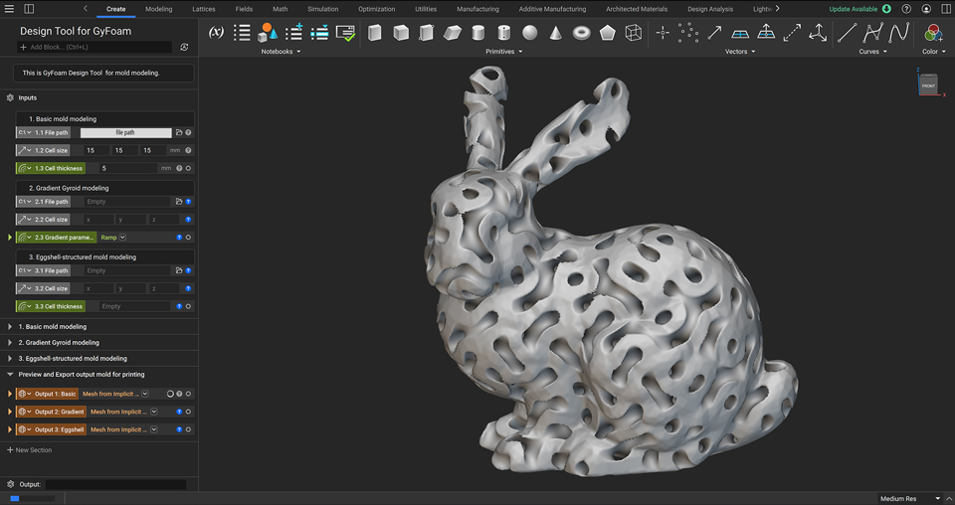
Task: Toggle visibility circle for Output 3: Eggshell
Action: [188, 429]
